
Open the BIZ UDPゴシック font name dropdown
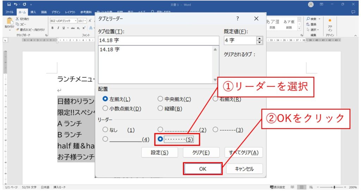coord(75,21)
